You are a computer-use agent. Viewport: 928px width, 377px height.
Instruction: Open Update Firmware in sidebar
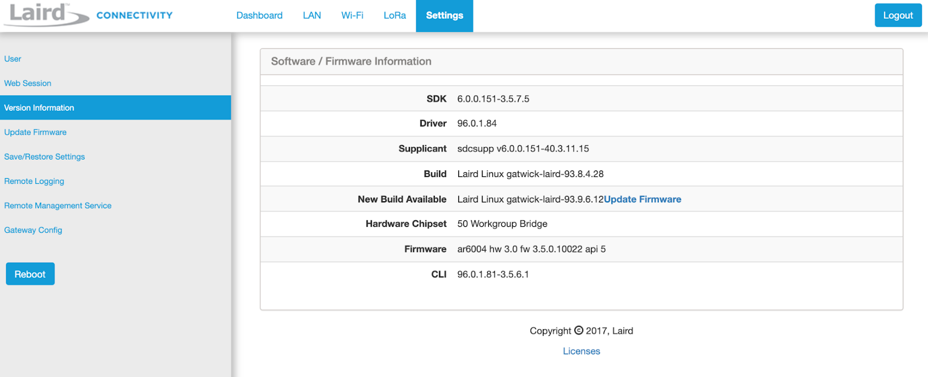tap(35, 132)
